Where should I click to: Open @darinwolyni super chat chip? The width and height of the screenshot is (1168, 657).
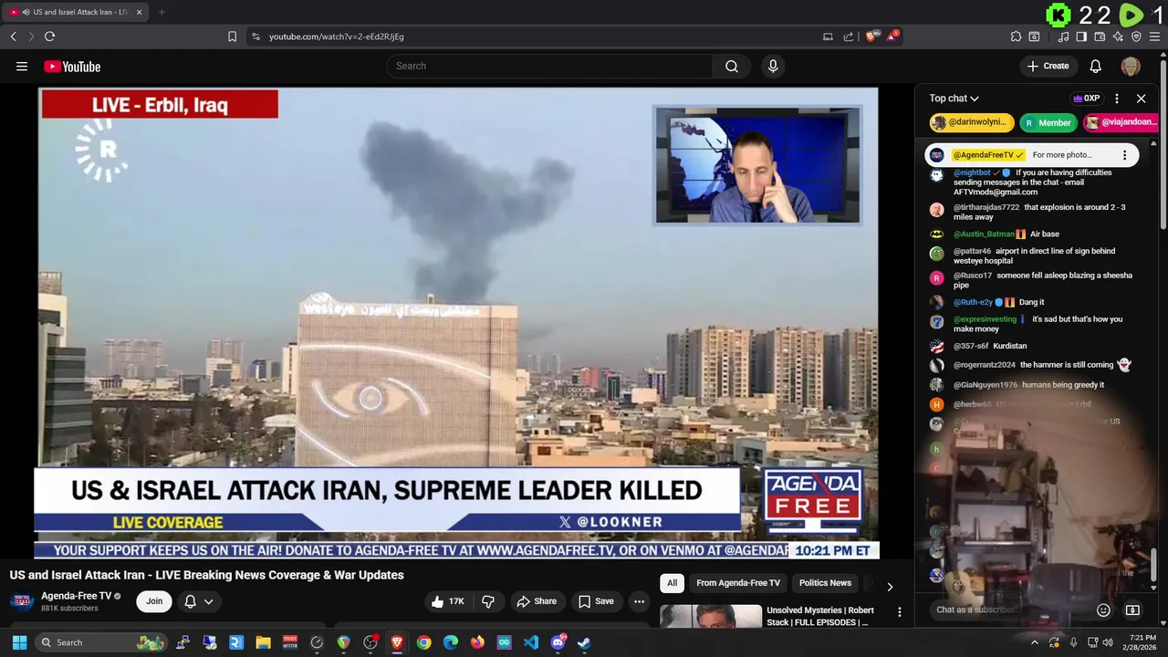[972, 122]
